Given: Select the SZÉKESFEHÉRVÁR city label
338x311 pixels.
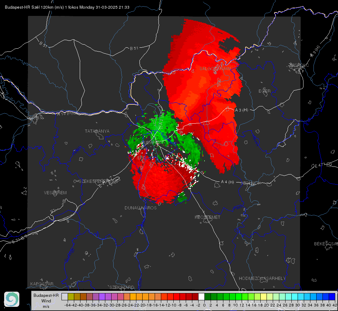Looking at the screenshot, I should [x=98, y=181].
